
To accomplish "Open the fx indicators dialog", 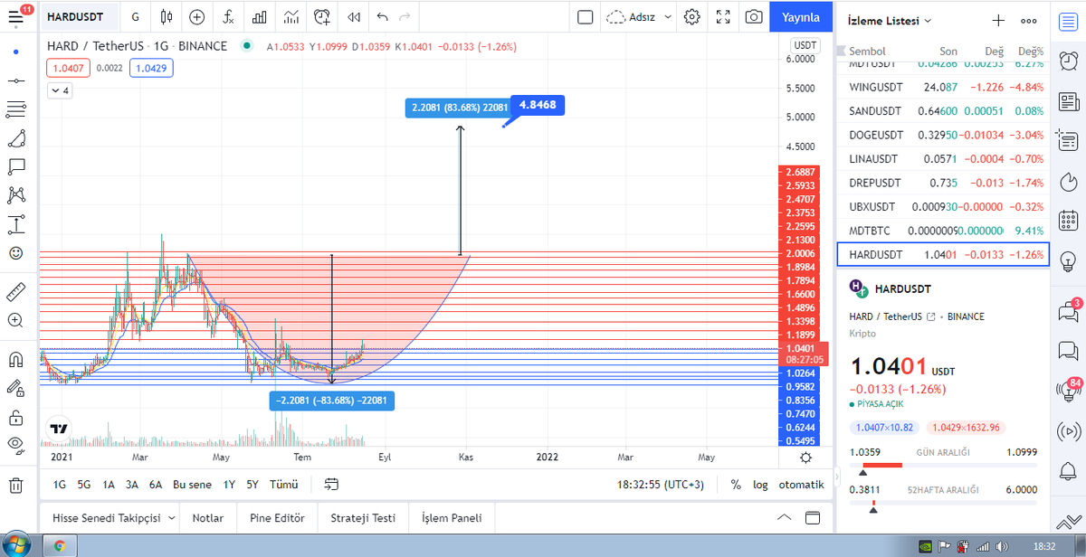I will [228, 17].
